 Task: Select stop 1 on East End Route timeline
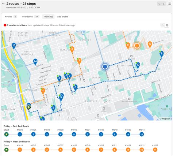tap(20, 134)
